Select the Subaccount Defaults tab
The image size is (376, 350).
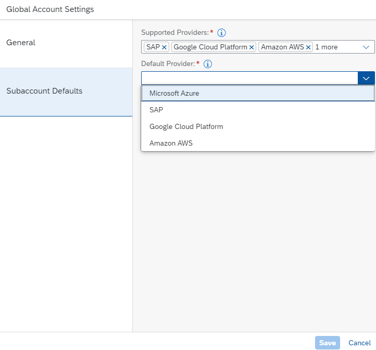(44, 91)
